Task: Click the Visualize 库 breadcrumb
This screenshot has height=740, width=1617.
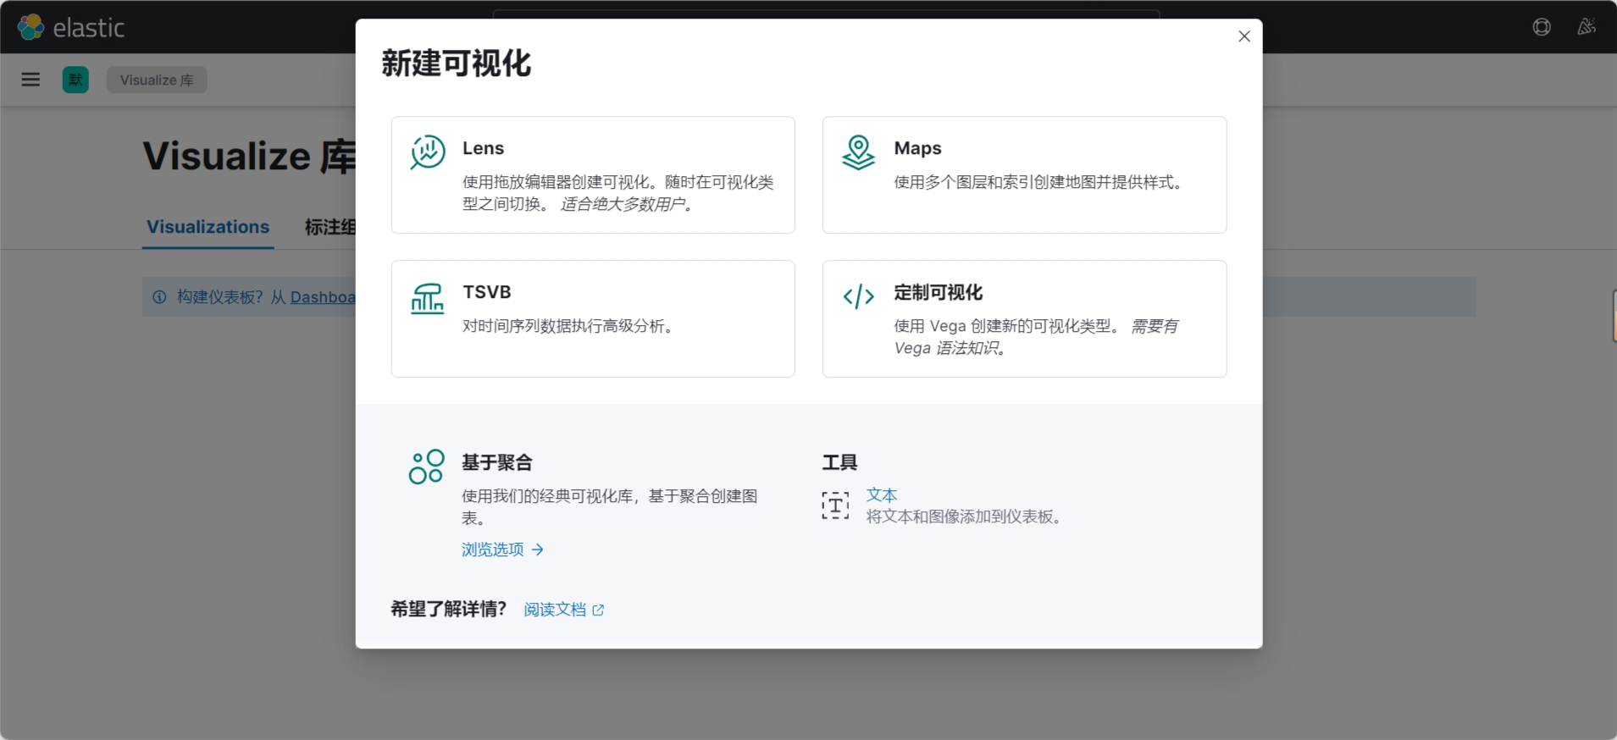Action: [157, 80]
